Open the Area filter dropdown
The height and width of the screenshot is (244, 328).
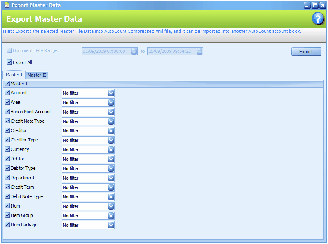[111, 103]
